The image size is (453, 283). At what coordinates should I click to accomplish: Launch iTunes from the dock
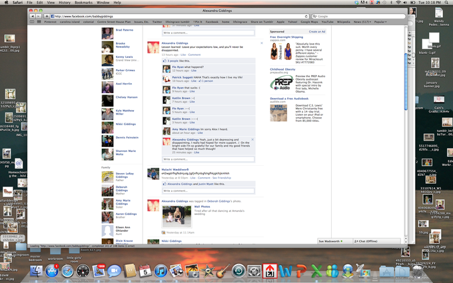(161, 271)
